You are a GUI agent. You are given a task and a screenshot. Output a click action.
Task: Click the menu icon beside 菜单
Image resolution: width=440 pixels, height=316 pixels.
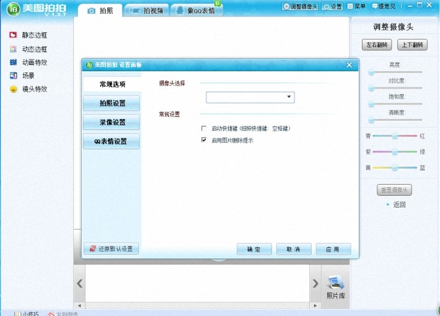[350, 6]
